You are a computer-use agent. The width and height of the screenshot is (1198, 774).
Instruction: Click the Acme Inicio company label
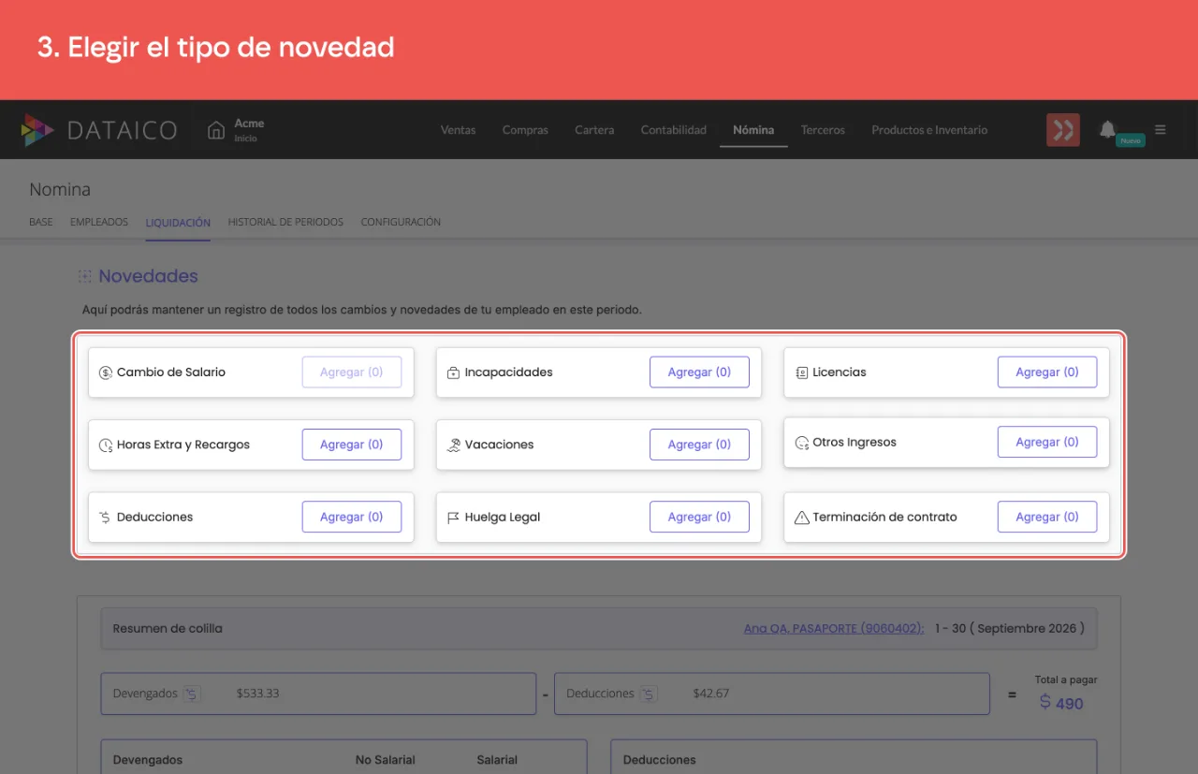249,130
